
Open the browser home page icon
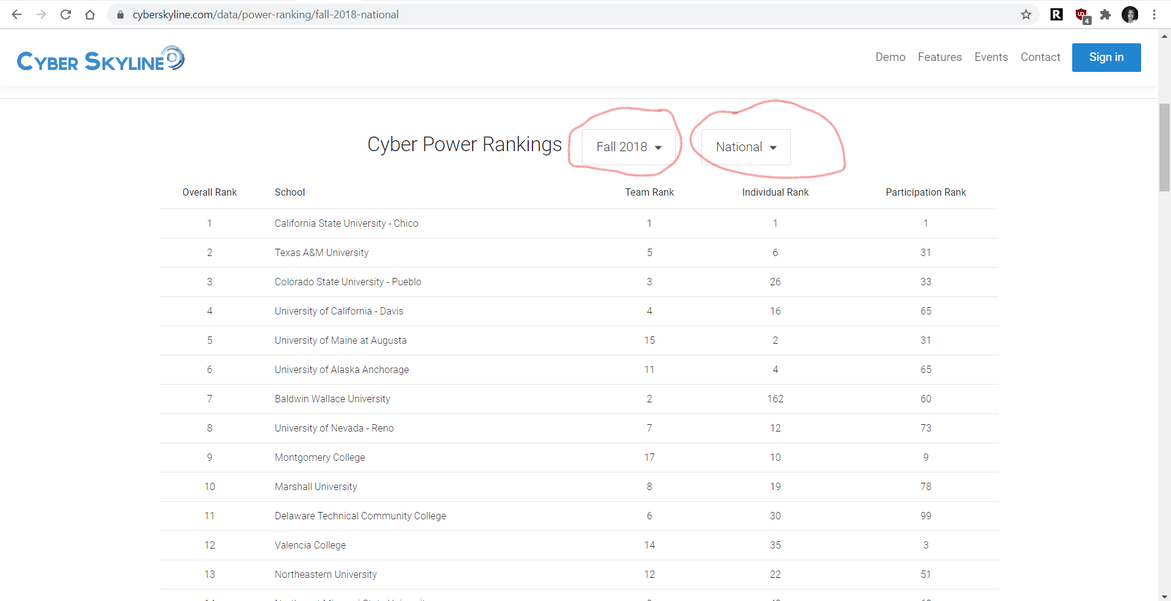[x=90, y=15]
